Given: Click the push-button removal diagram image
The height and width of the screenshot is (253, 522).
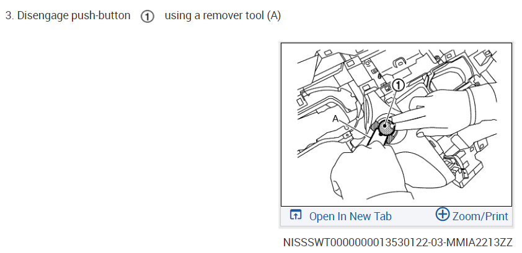Looking at the screenshot, I should 396,124.
